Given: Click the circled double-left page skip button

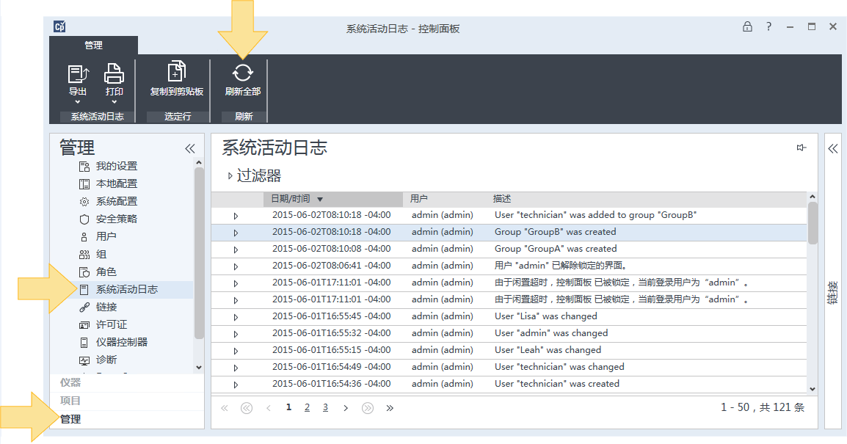Looking at the screenshot, I should point(247,408).
